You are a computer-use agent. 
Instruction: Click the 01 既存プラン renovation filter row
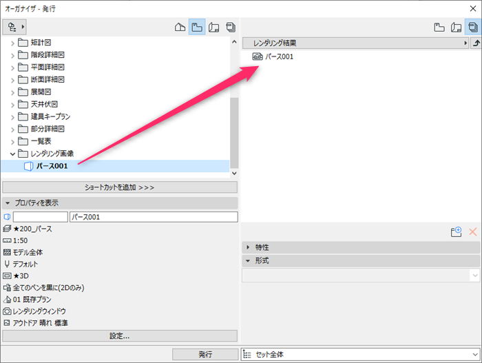(x=27, y=300)
